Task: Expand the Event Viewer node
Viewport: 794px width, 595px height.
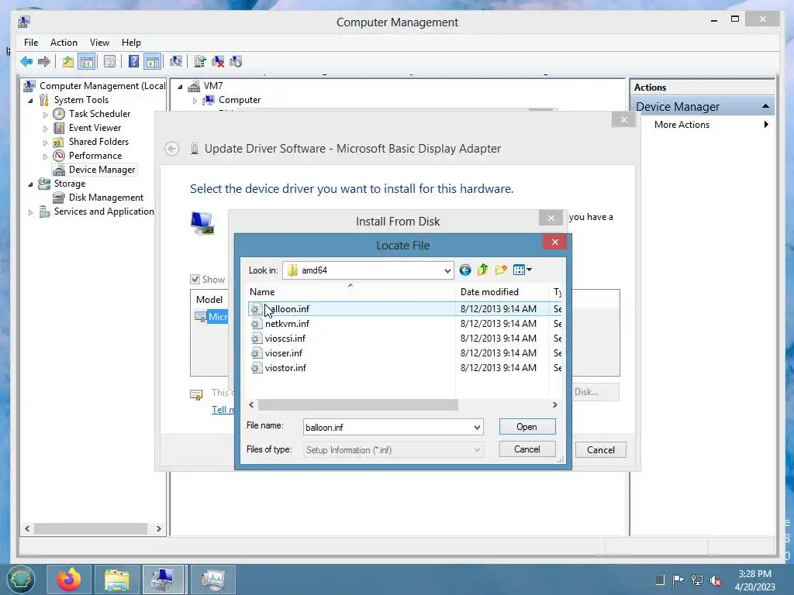Action: (x=45, y=129)
